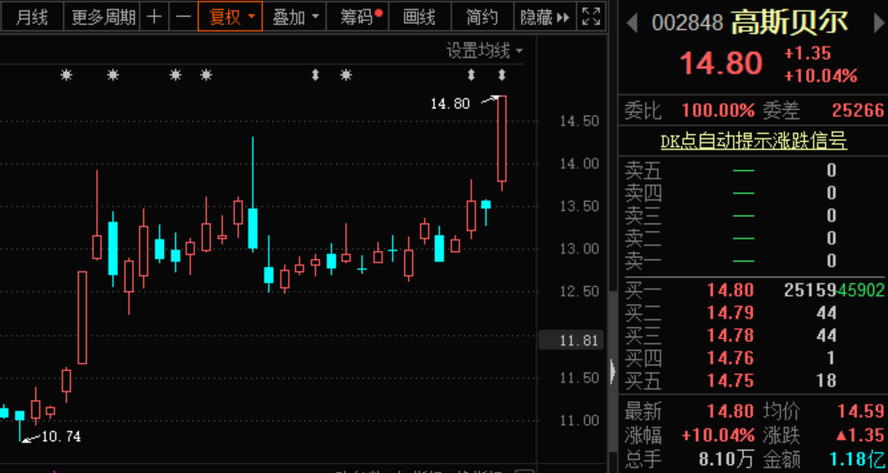Open the 更多周期 period options
Image resolution: width=888 pixels, height=473 pixels.
(x=103, y=17)
